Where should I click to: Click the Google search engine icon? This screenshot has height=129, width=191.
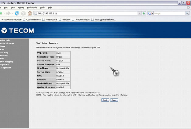[150, 13]
